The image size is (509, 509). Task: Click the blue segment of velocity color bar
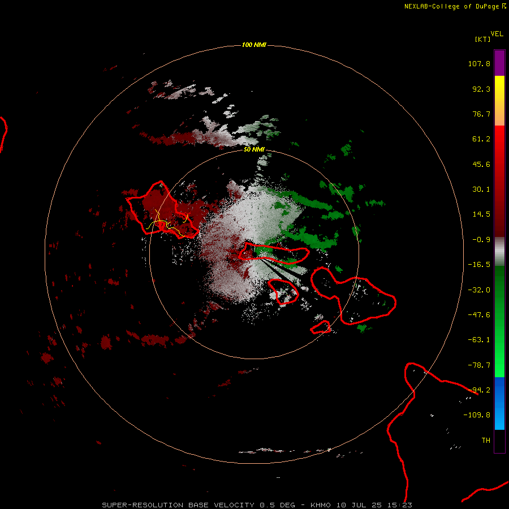(499, 403)
